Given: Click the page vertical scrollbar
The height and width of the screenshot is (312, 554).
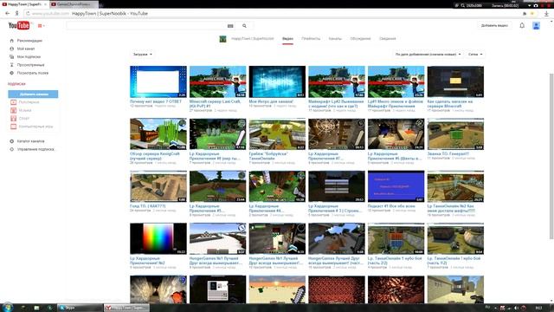Looking at the screenshot, I should (x=551, y=156).
